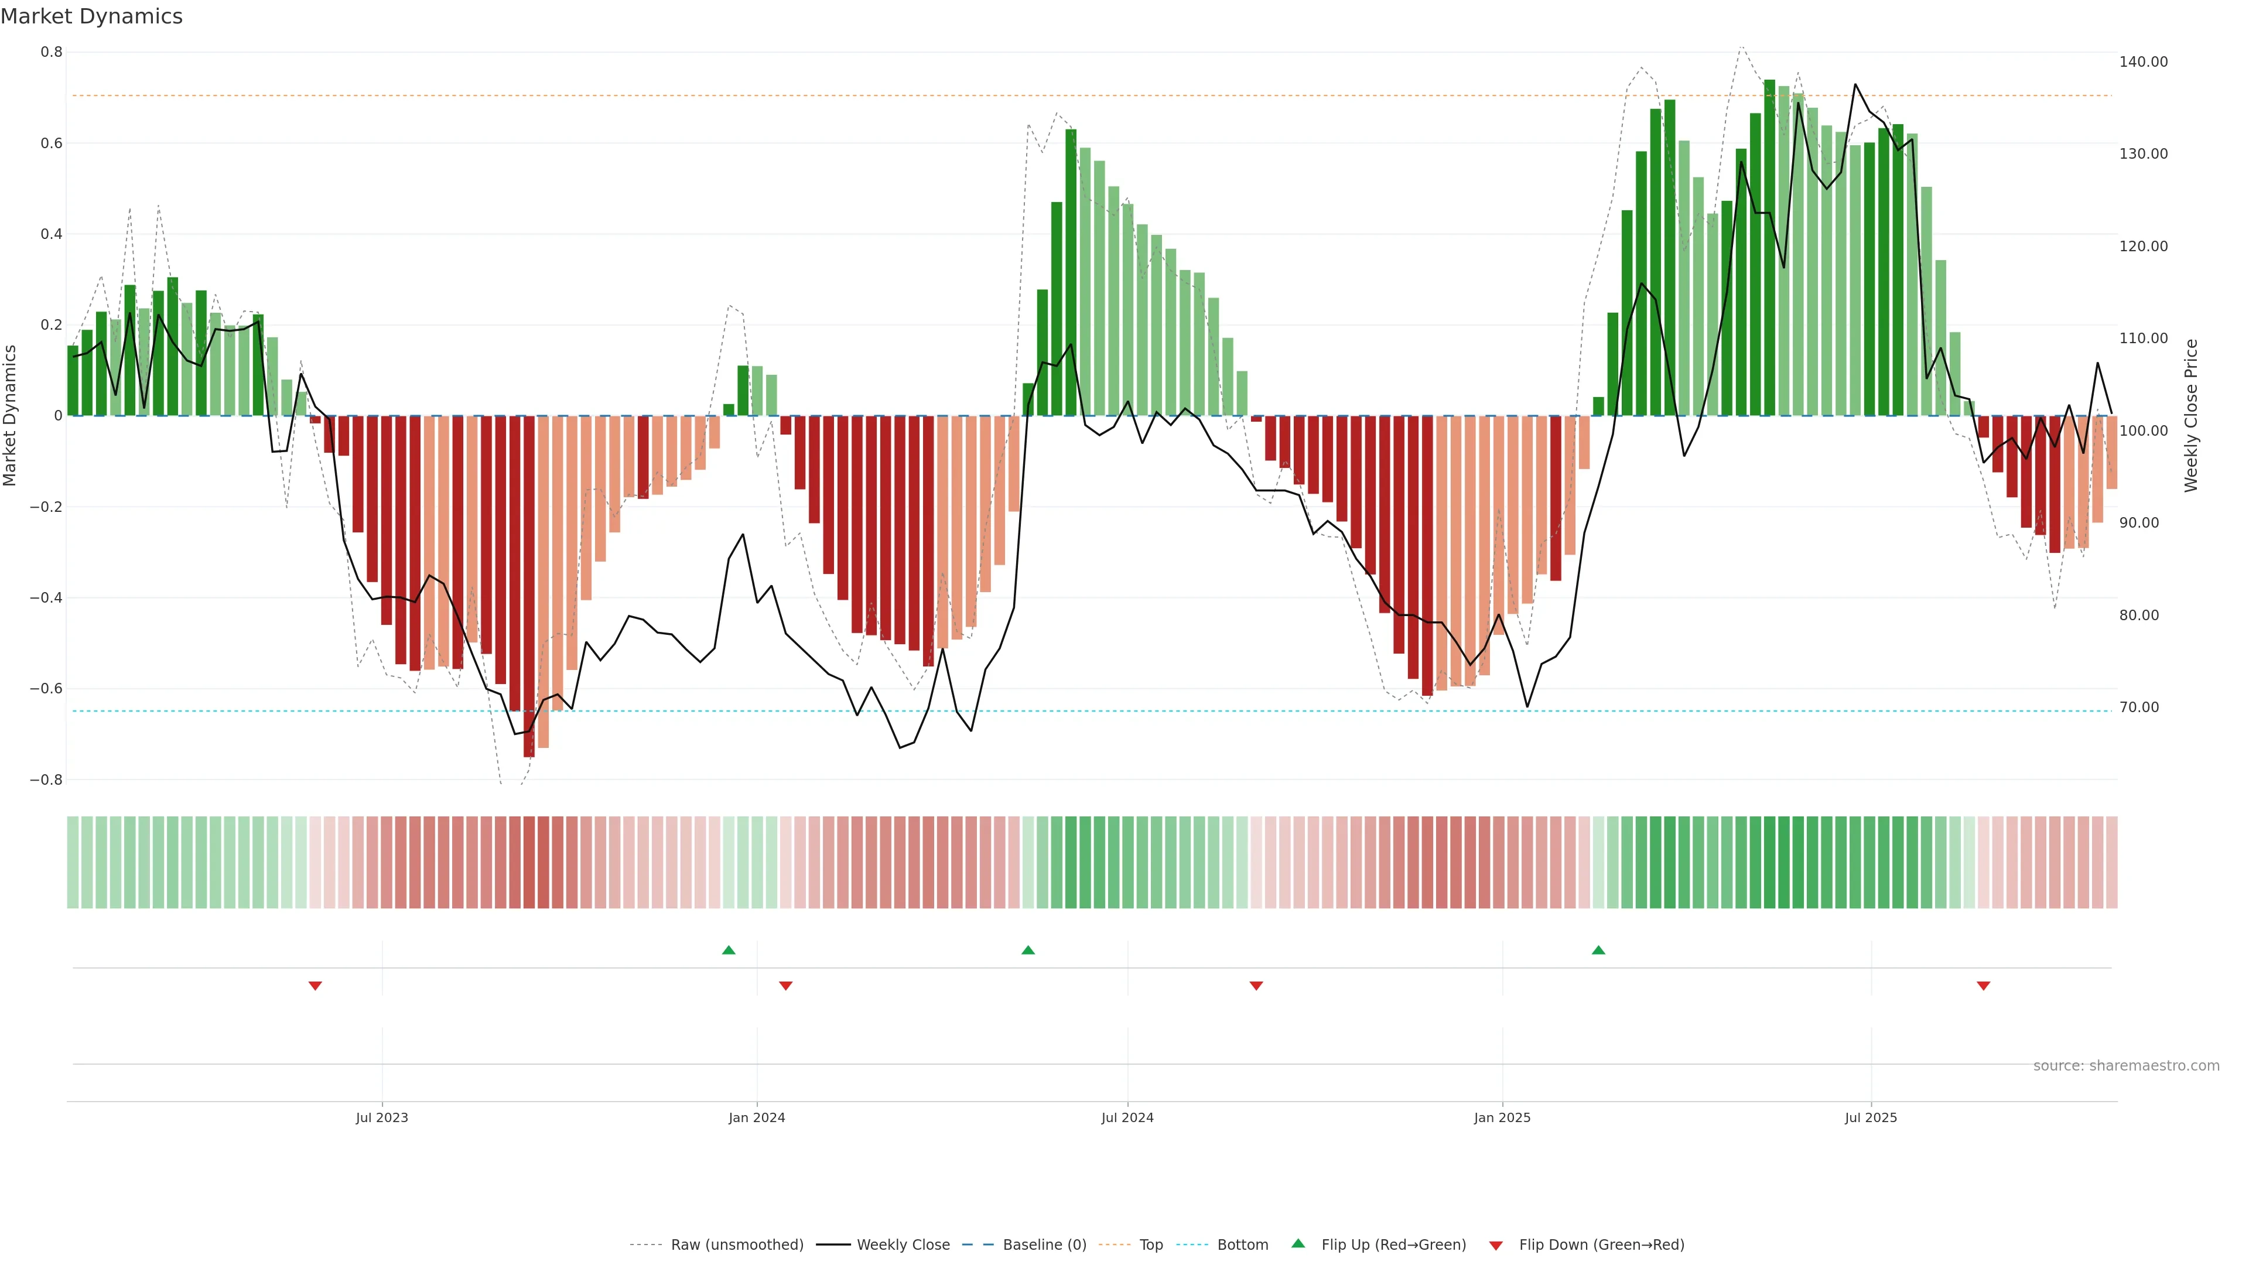Click the flip-up marker nearest Jan 2025

point(1598,950)
